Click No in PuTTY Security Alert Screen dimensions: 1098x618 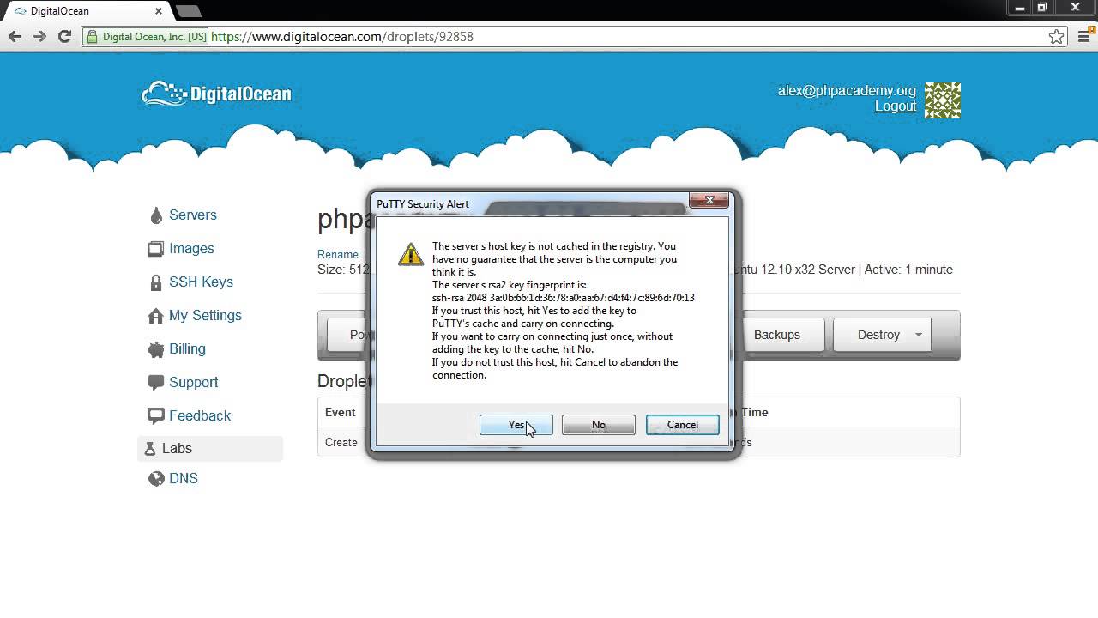tap(598, 425)
